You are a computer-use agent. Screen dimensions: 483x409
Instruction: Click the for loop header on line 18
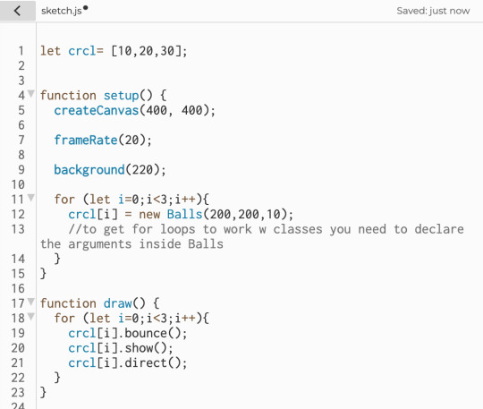click(x=131, y=319)
